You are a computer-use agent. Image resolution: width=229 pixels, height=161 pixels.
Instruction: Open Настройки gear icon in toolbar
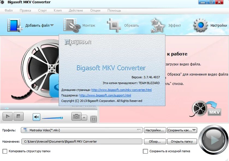201,25
